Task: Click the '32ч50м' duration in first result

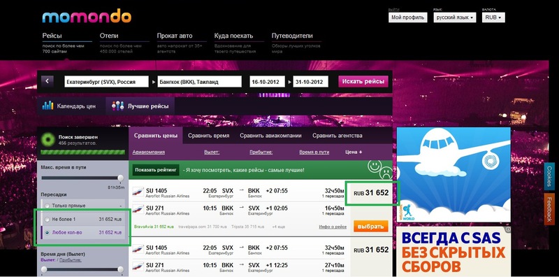Action: 334,191
